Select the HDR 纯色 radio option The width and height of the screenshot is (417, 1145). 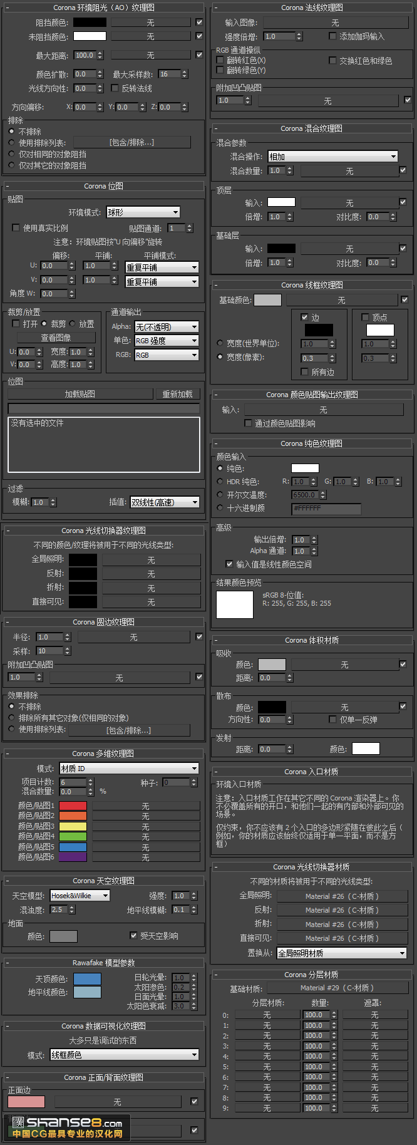220,482
